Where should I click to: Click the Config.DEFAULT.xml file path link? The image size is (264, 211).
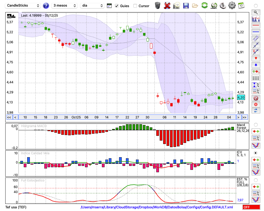coord(157,207)
